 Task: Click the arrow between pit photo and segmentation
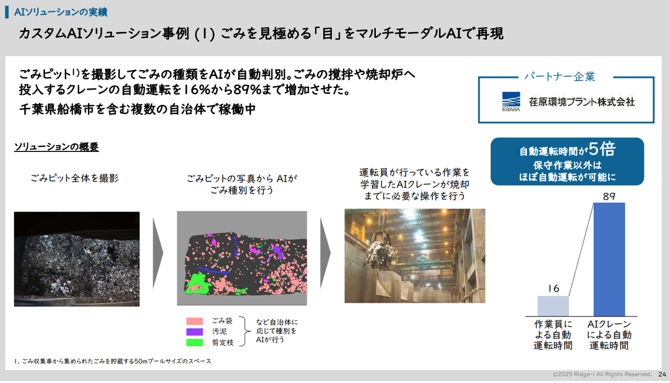pyautogui.click(x=158, y=253)
